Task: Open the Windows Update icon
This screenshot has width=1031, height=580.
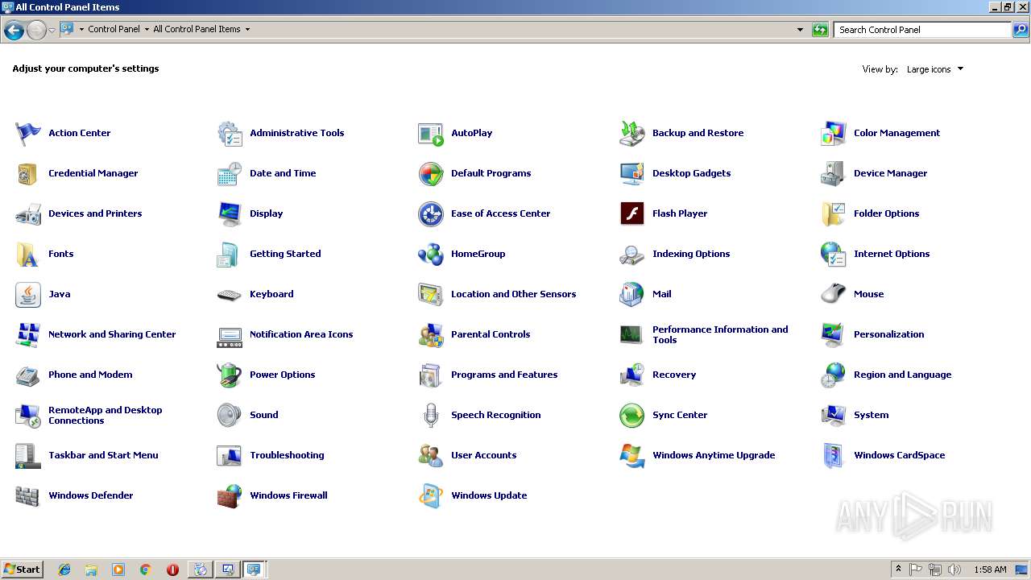Action: pyautogui.click(x=431, y=496)
